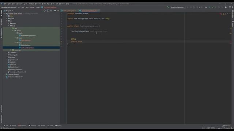Viewport: 234px width, 131px height.
Task: Click the yellow warning stripe marker on editor scrollbar
Action: click(x=231, y=28)
